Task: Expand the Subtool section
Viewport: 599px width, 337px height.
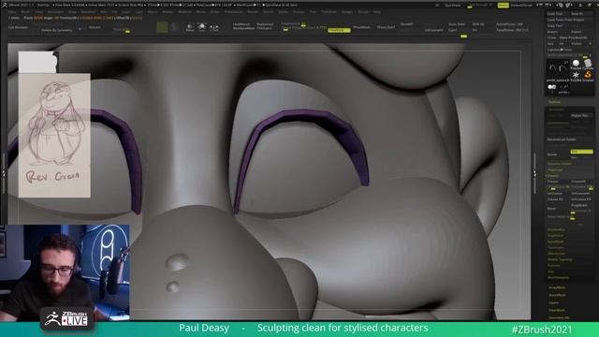Action: [554, 102]
